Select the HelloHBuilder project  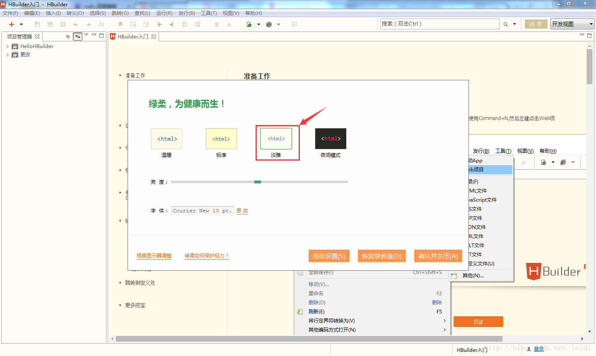coord(37,46)
